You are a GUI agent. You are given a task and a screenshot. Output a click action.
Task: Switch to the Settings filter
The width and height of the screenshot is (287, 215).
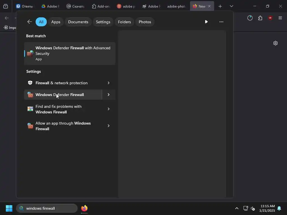pos(103,22)
